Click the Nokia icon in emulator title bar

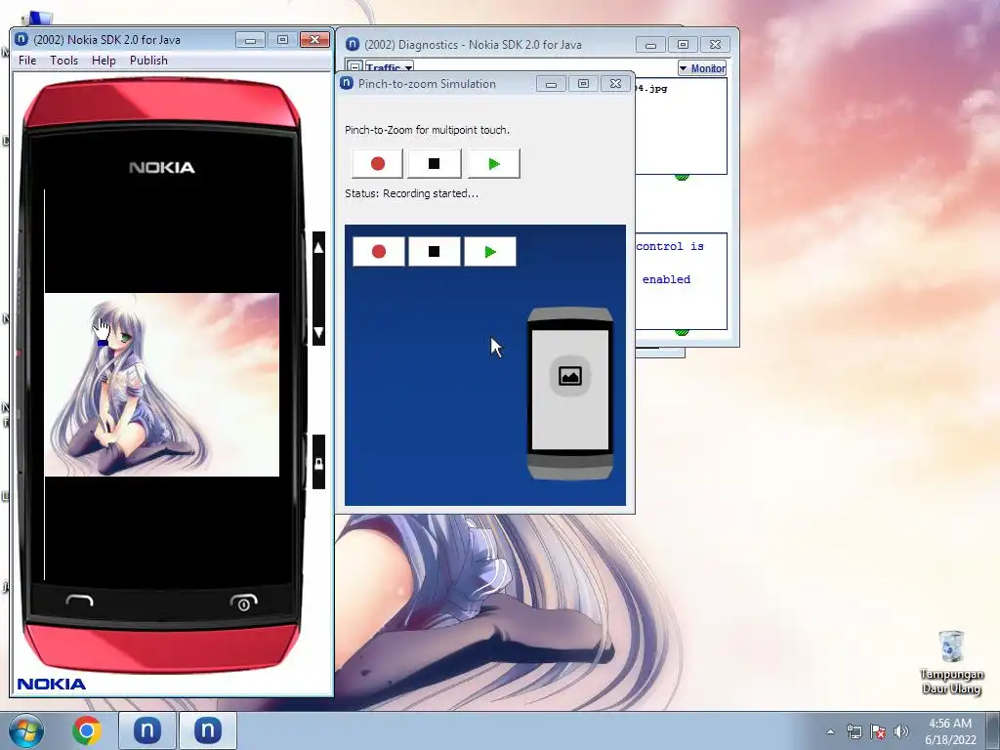coord(21,39)
